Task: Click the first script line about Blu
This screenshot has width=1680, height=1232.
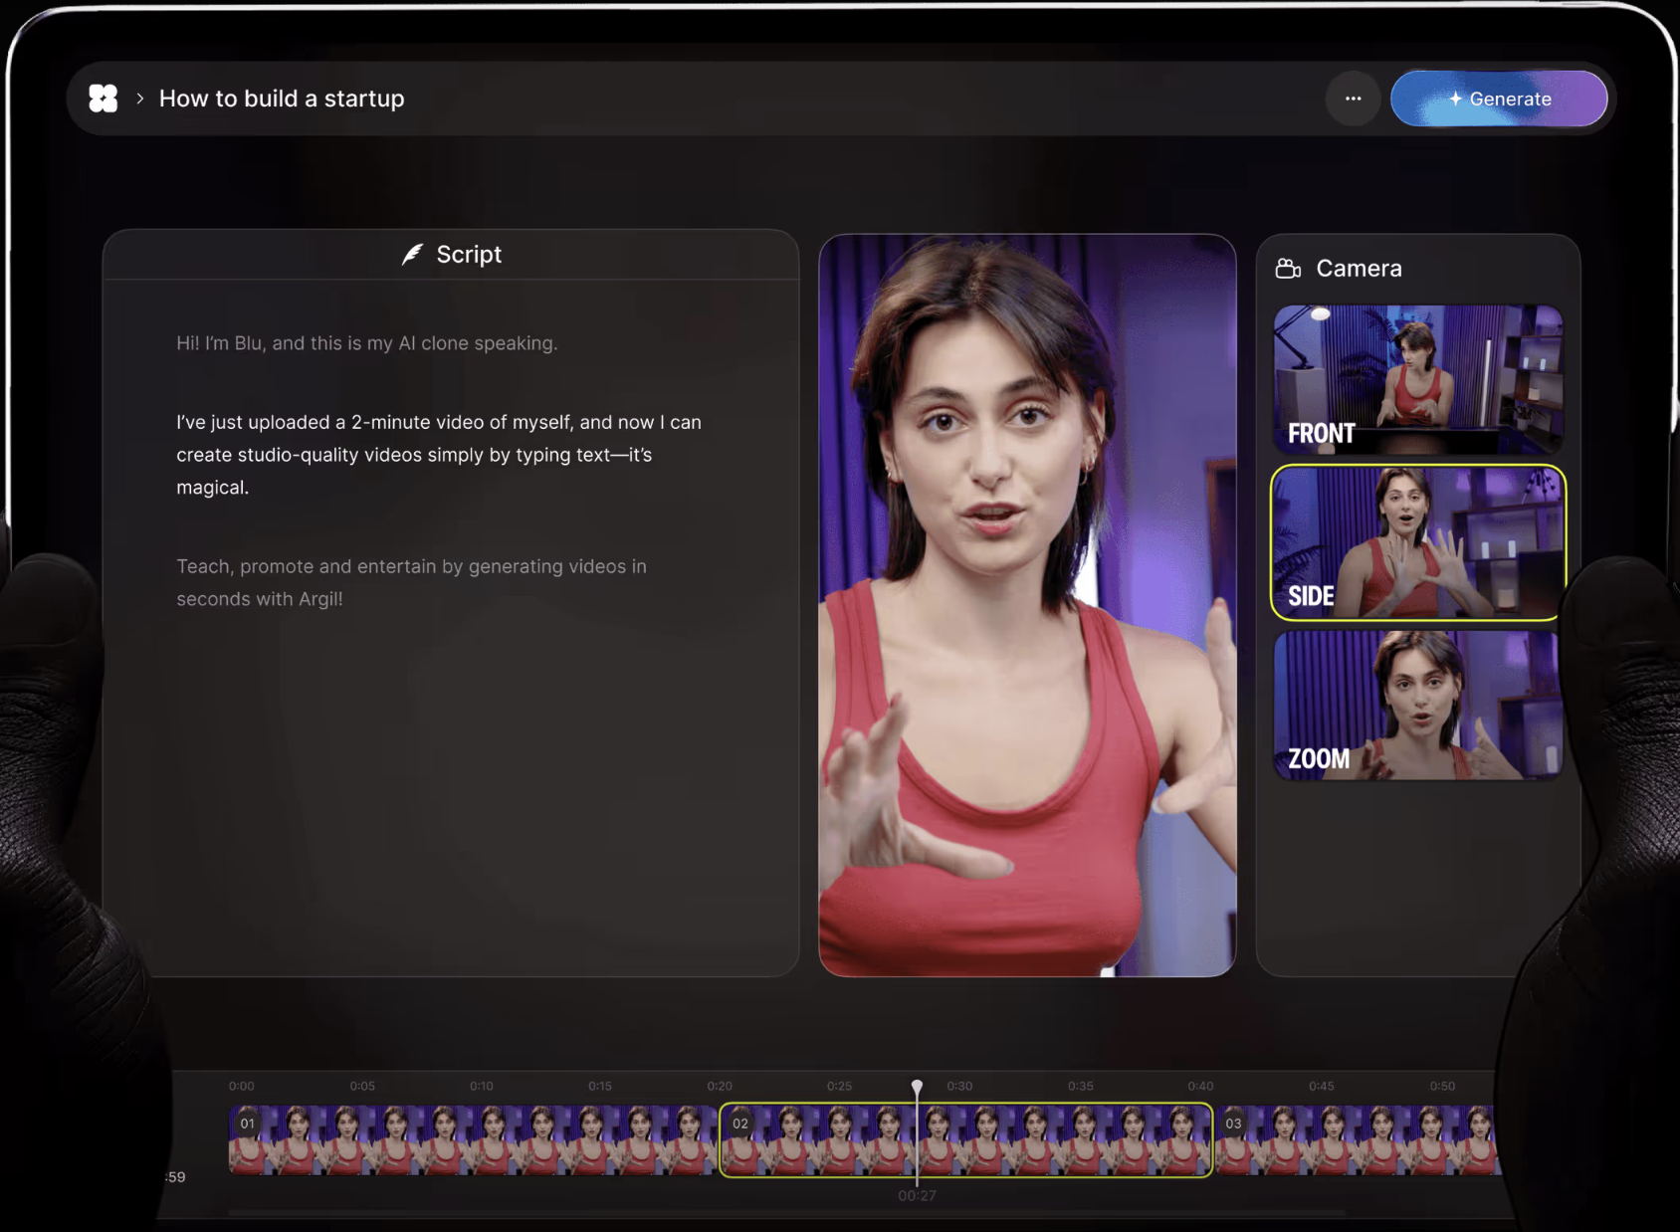Action: tap(366, 343)
